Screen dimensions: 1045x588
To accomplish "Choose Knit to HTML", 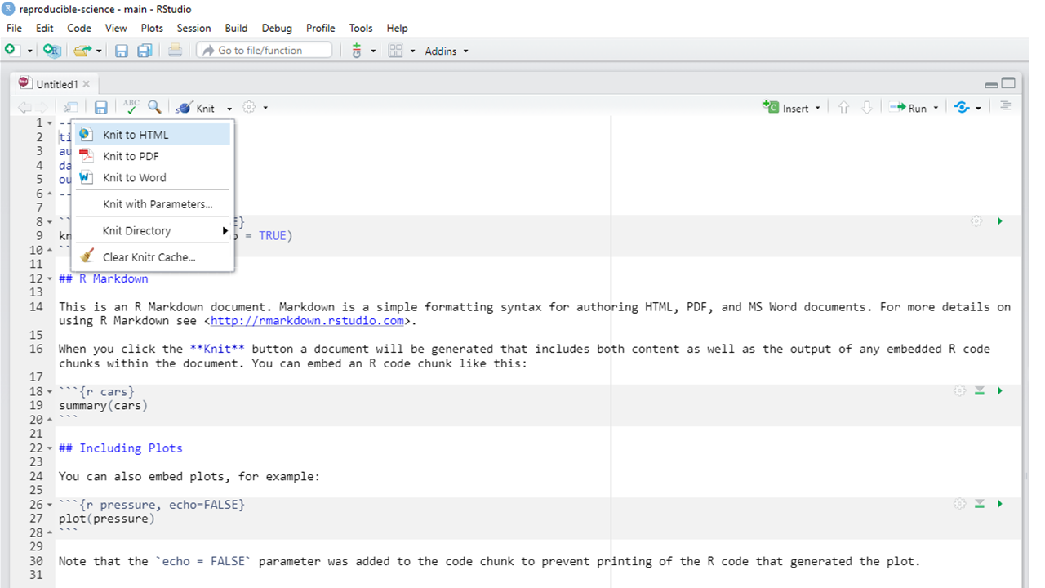I will pos(153,135).
